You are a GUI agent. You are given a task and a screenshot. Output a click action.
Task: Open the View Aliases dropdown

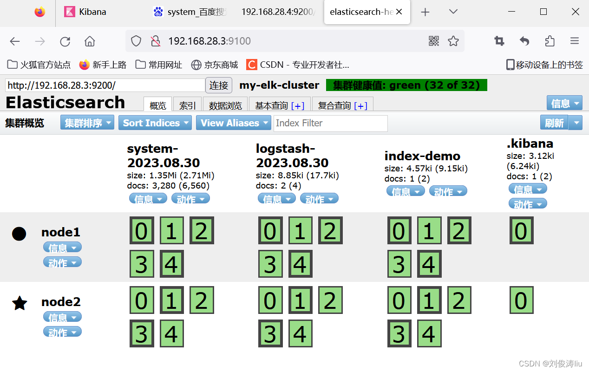pos(233,123)
